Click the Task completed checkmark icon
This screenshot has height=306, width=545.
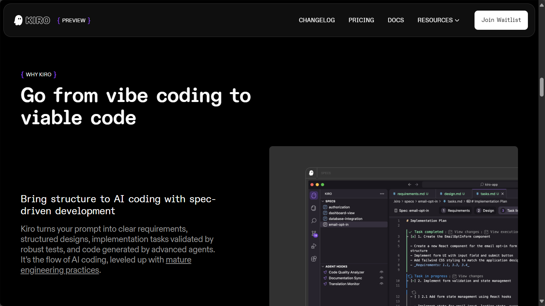click(410, 232)
